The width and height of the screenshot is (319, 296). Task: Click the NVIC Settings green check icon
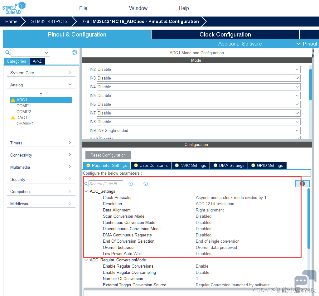pos(177,165)
